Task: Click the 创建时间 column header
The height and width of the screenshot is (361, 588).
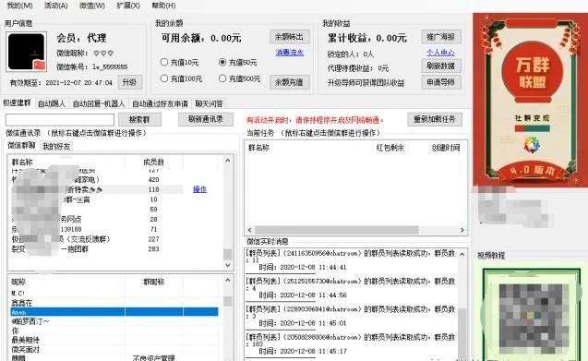Action: [446, 148]
